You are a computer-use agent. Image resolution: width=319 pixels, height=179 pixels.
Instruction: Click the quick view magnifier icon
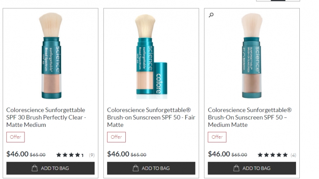(x=211, y=15)
